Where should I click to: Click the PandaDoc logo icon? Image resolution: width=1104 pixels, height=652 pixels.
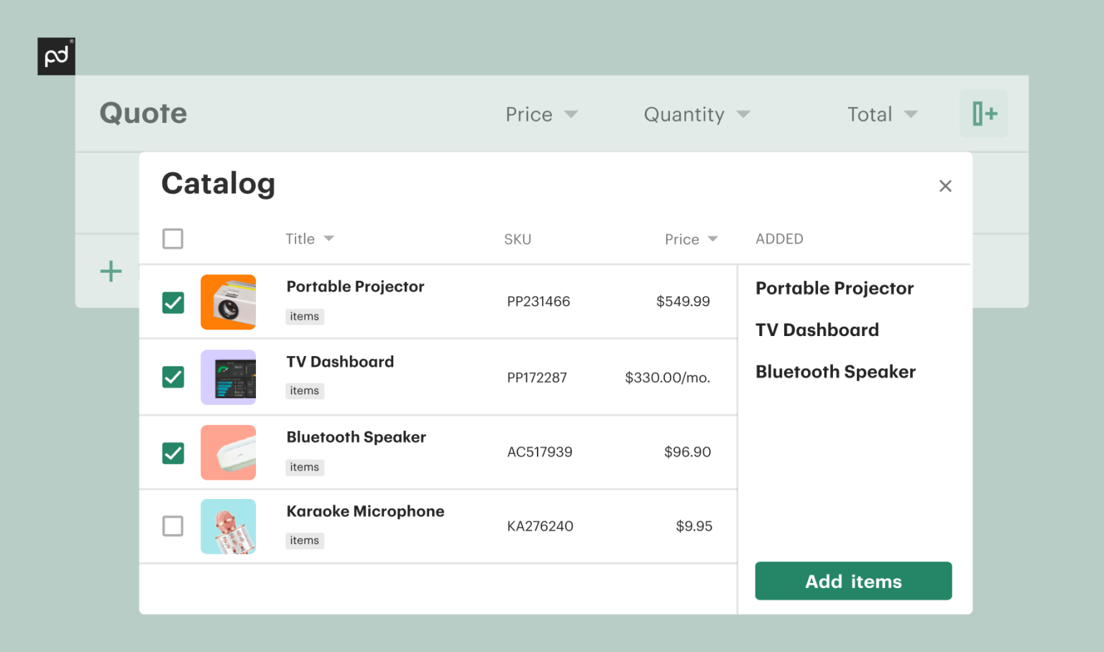pos(56,56)
